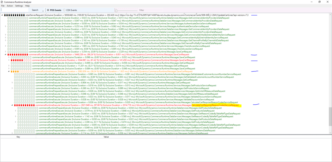332x162 pixels.
Task: Select the row with Inclusive Duration 0.049 ms
Action: point(136,128)
